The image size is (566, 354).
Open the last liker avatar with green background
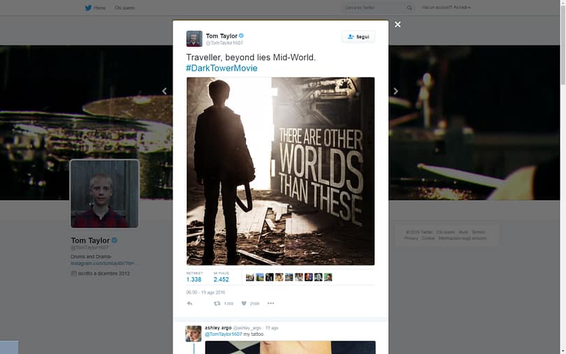328,277
